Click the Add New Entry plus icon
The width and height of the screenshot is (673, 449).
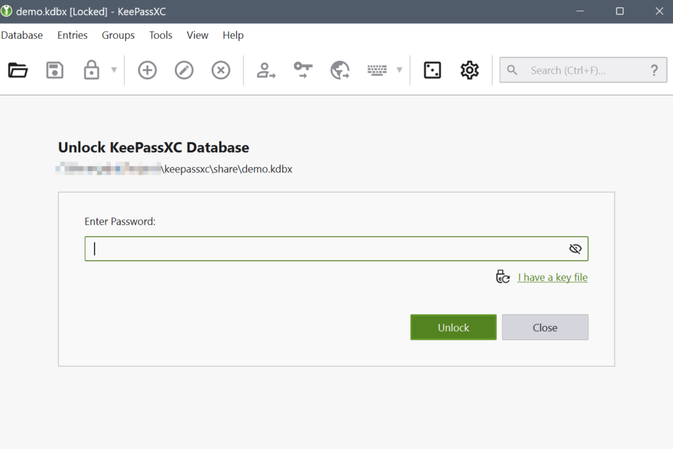pos(147,70)
